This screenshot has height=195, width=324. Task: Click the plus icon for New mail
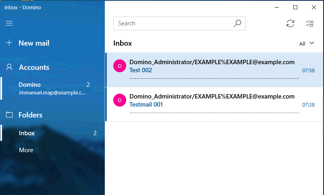tap(9, 43)
